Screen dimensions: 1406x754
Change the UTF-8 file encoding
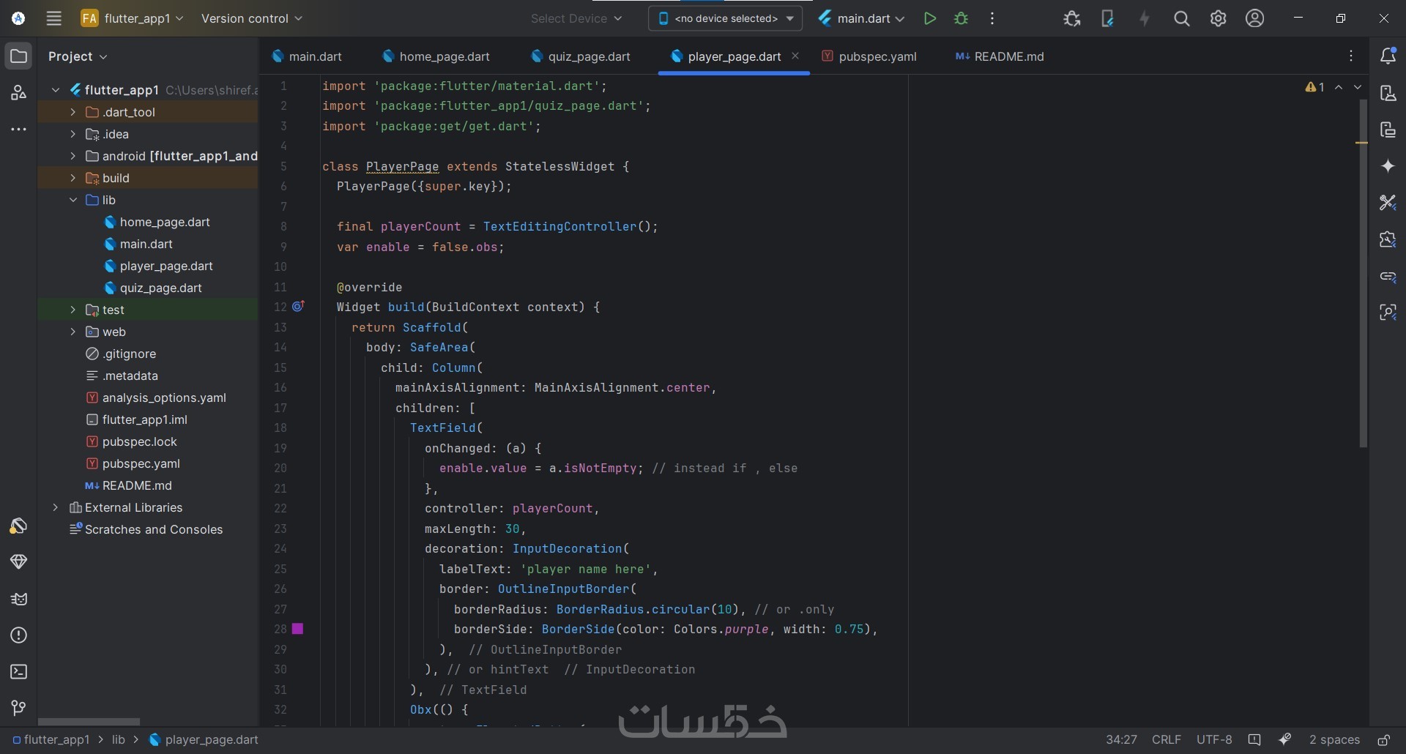1214,740
